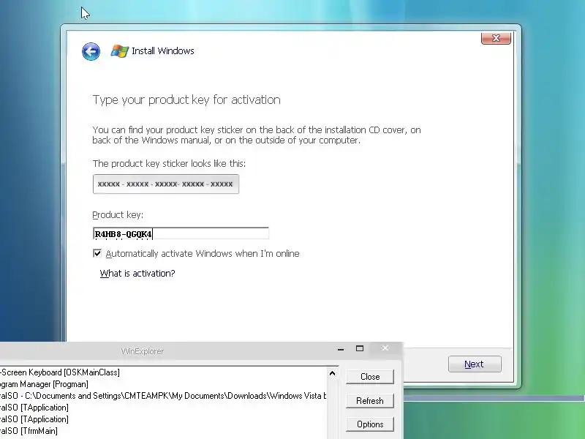Screen dimensions: 585x439
Task: Go back using the blue arrow button
Action: click(x=91, y=51)
